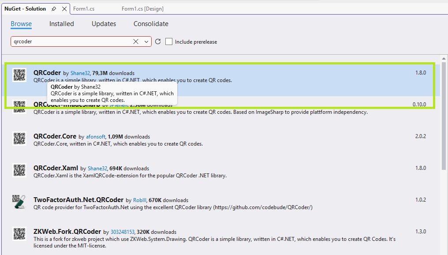Open the RobIII author link
Viewport: 448px width, 255px height.
140,200
